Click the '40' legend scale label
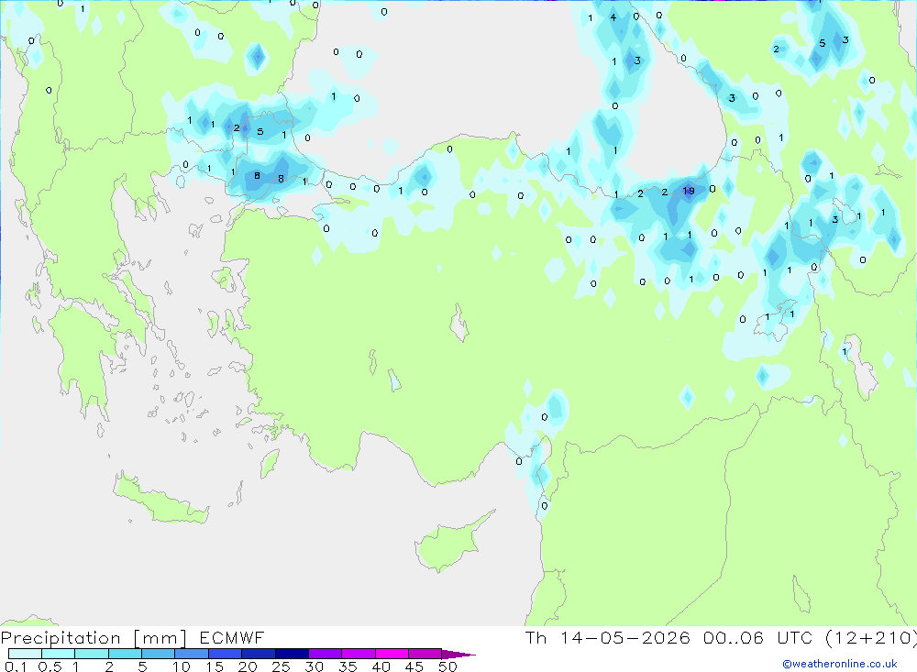Viewport: 917px width, 672px height. pos(381,666)
